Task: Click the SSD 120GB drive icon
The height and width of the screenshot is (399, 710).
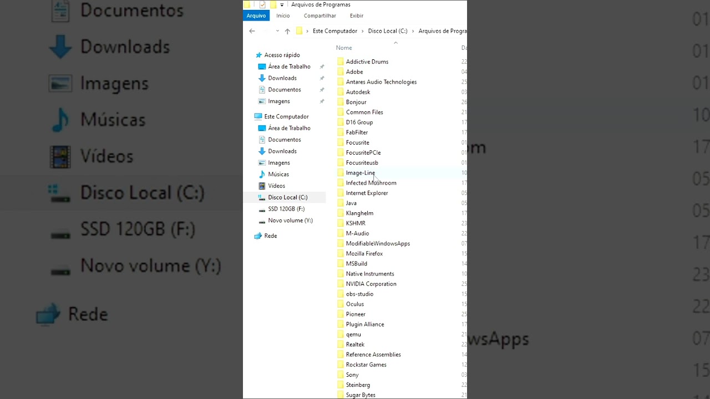Action: [x=262, y=209]
